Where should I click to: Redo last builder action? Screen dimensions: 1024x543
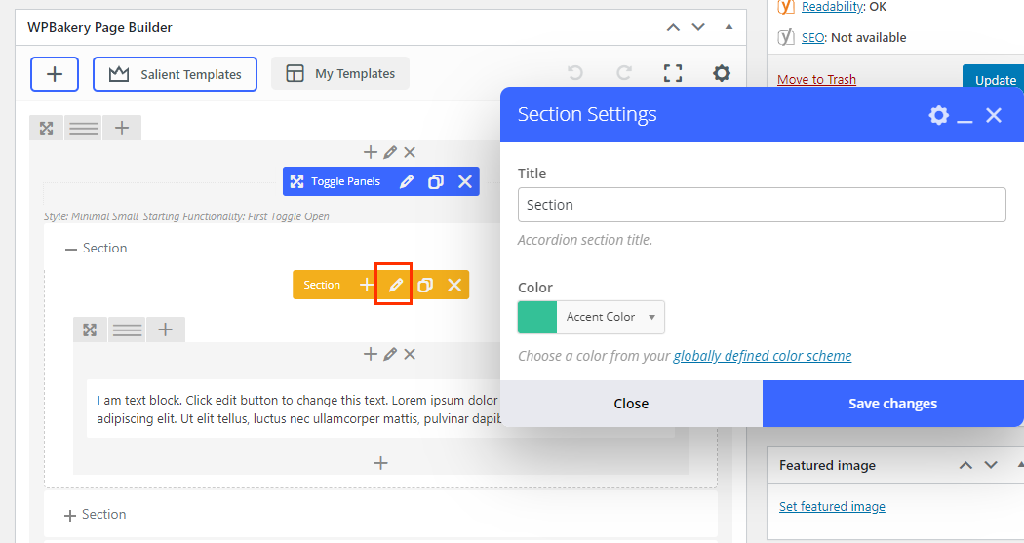624,72
